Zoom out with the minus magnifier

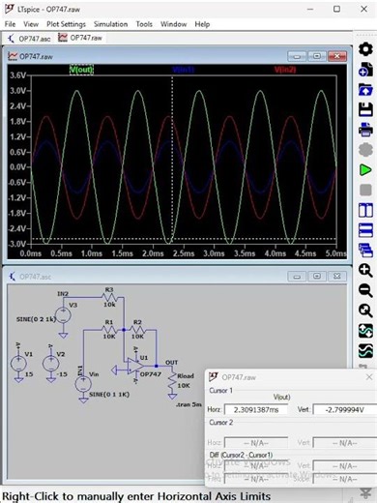pos(365,290)
